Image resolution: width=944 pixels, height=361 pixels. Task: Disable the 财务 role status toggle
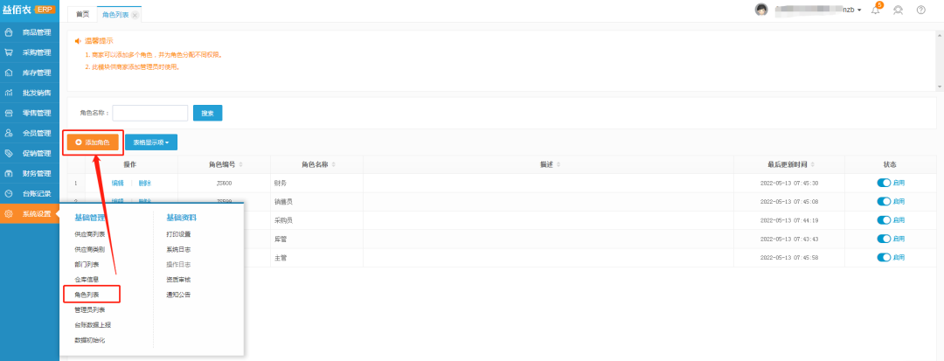(884, 183)
